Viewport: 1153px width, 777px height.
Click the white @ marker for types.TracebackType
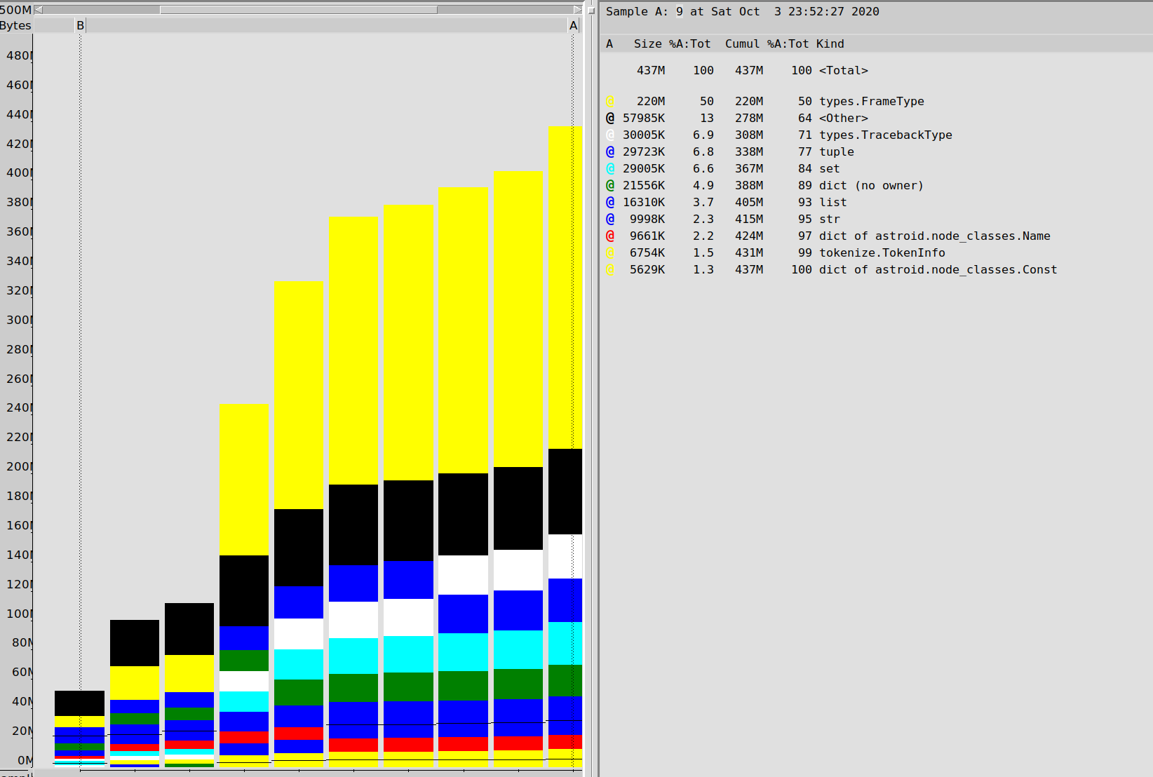pos(610,135)
